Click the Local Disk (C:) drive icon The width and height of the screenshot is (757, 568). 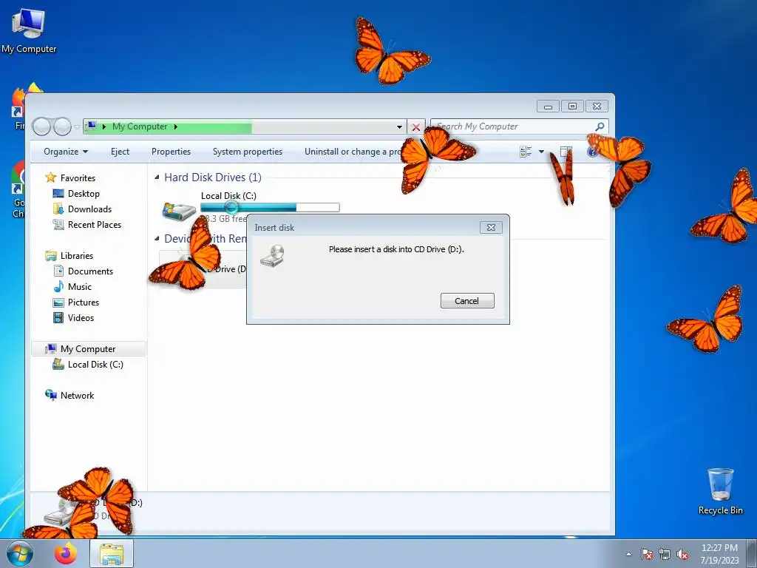pos(179,211)
